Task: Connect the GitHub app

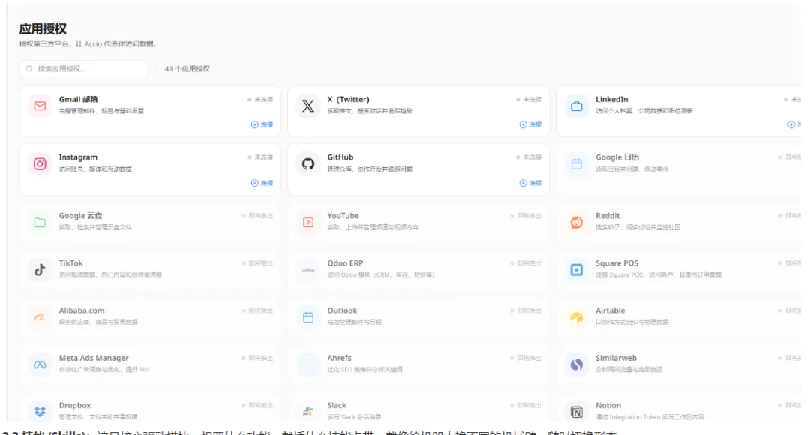Action: (x=530, y=183)
